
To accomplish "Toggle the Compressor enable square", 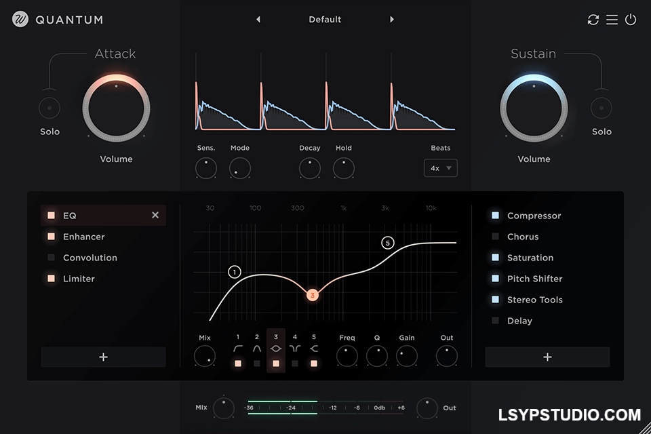I will pyautogui.click(x=495, y=215).
